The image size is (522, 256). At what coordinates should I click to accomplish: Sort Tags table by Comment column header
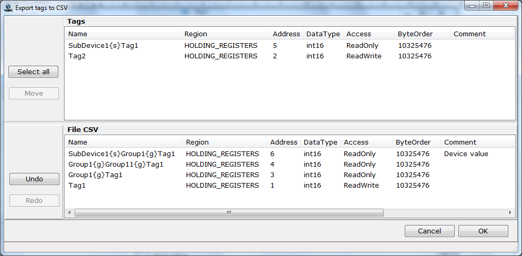pyautogui.click(x=483, y=34)
